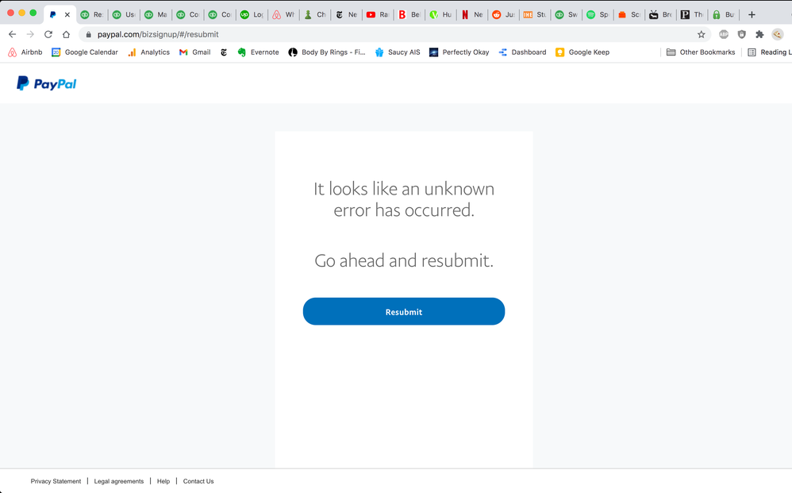Image resolution: width=792 pixels, height=493 pixels.
Task: Open a new browser tab
Action: (752, 14)
